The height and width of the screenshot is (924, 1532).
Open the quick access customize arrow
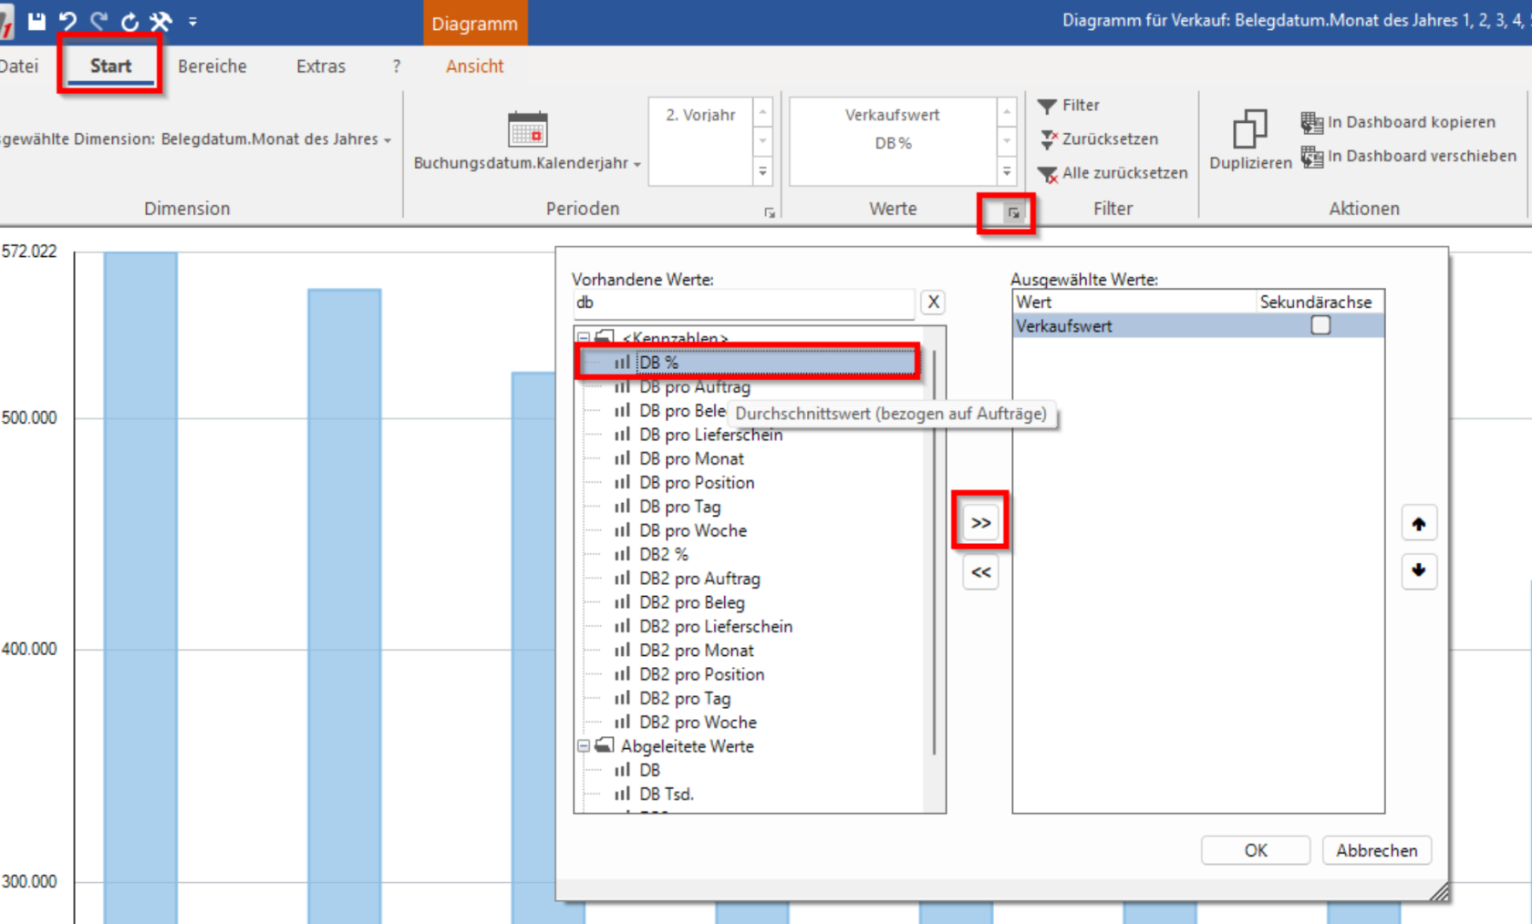(x=192, y=22)
